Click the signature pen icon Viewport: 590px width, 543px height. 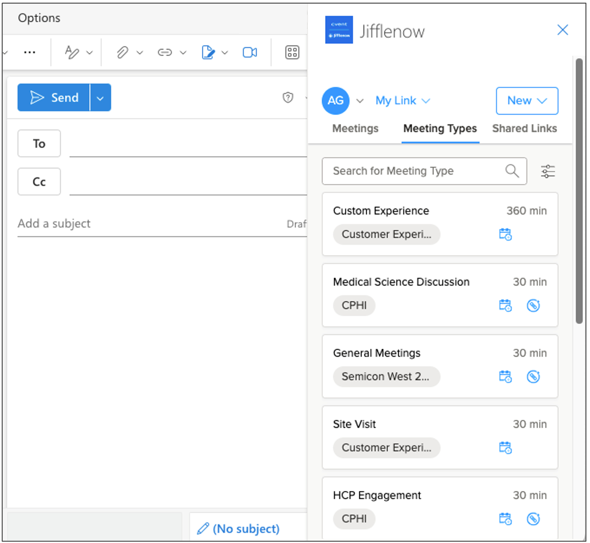tap(208, 52)
